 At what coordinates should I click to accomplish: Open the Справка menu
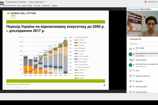(x=54, y=6)
